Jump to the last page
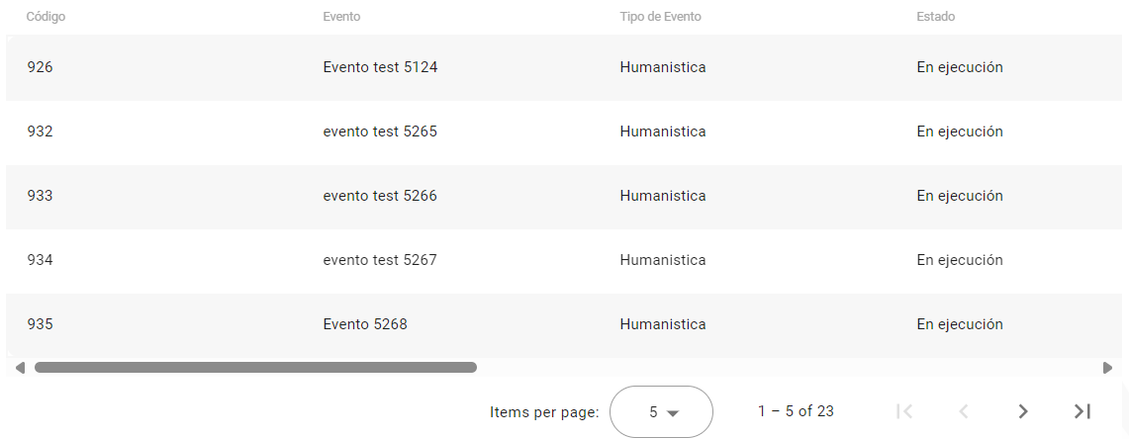 coord(1082,411)
